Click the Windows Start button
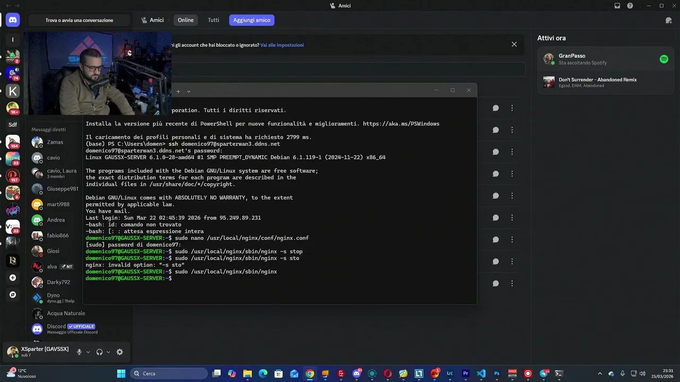 tap(121, 374)
